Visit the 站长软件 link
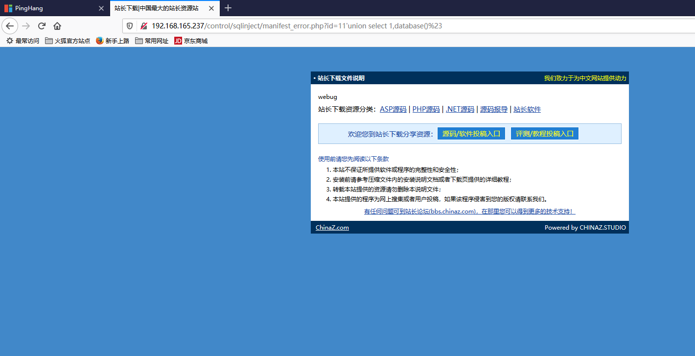Viewport: 695px width, 356px height. [527, 109]
